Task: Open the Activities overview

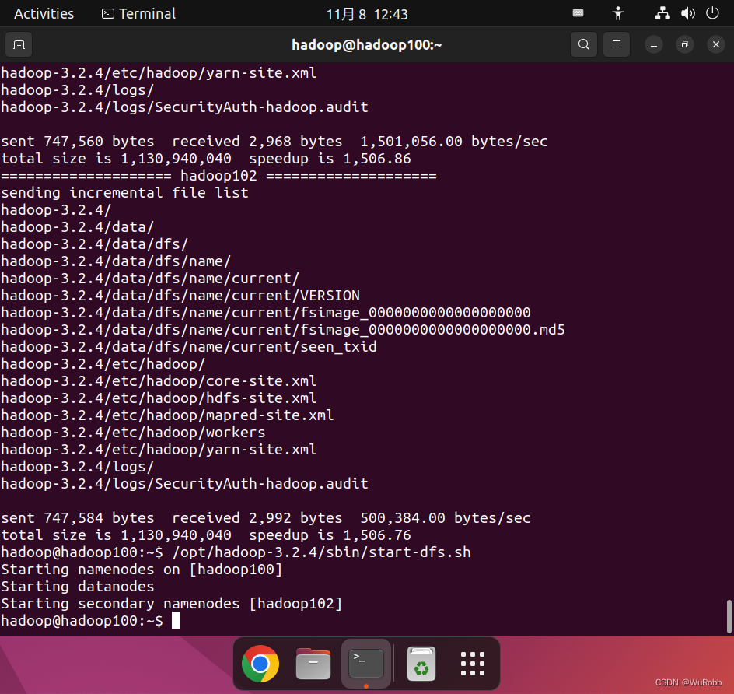Action: pyautogui.click(x=44, y=13)
